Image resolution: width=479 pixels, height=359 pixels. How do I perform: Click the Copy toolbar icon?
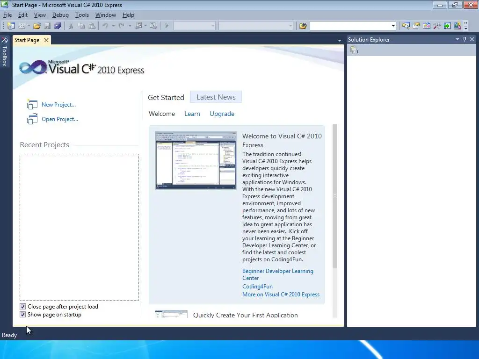coord(81,26)
